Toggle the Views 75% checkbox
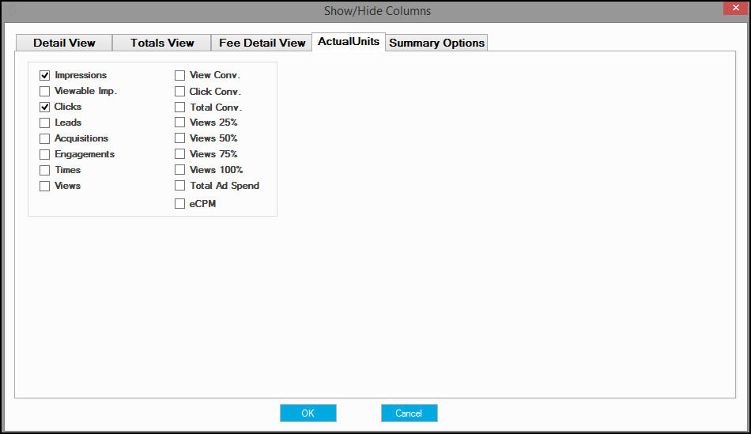This screenshot has width=751, height=434. click(179, 154)
